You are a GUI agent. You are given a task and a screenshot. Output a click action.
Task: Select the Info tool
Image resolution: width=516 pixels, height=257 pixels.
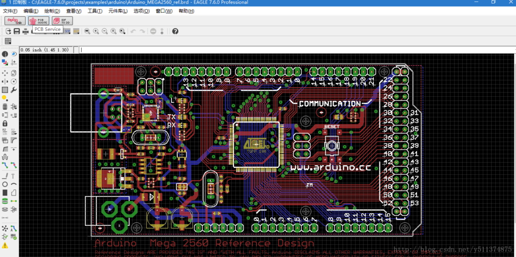click(x=5, y=54)
